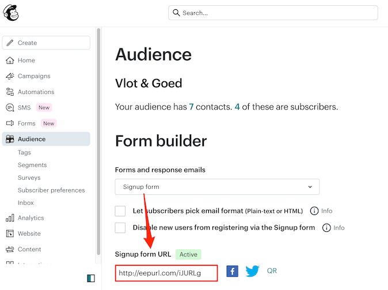Screen dimensions: 388x290
Task: Open the Home menu item
Action: 26,61
